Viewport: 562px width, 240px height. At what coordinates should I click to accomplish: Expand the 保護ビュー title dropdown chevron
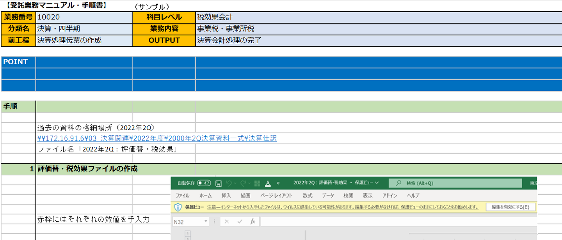[377, 183]
